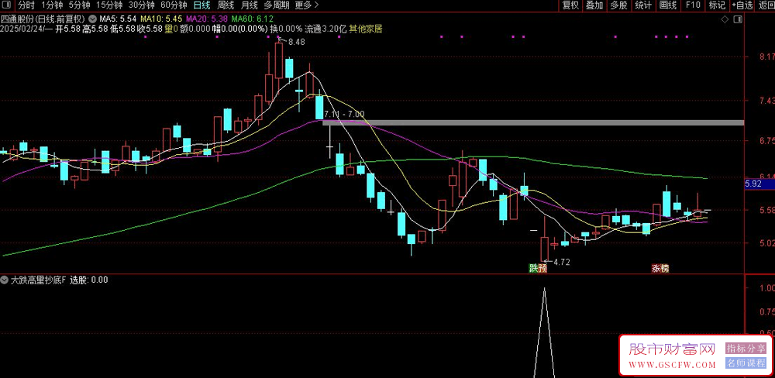This screenshot has width=775, height=378.
Task: Click the diamond icon above the price axis
Action: click(x=725, y=19)
